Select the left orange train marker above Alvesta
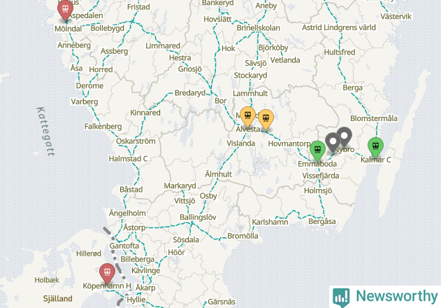Screen dimensions: 441x308 [248, 116]
